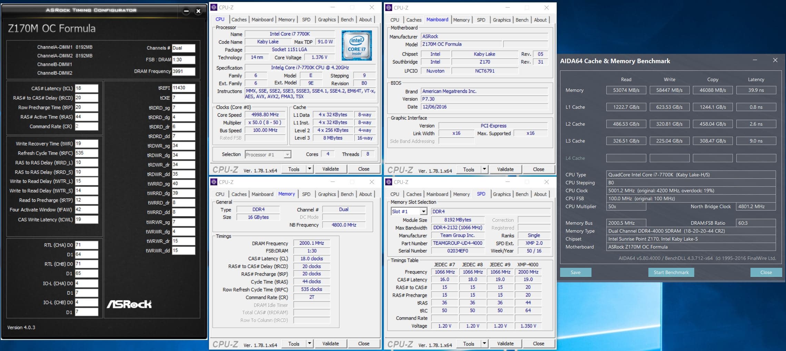The image size is (786, 351).
Task: Select Mainboard tab in Memory window
Action: click(x=262, y=194)
